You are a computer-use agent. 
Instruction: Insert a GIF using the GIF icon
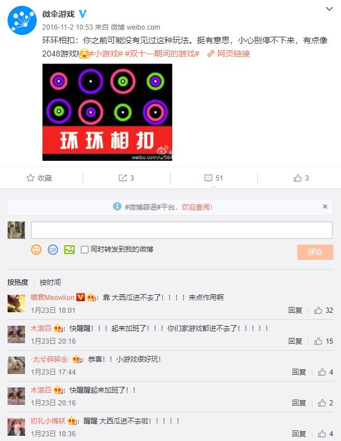pyautogui.click(x=53, y=249)
